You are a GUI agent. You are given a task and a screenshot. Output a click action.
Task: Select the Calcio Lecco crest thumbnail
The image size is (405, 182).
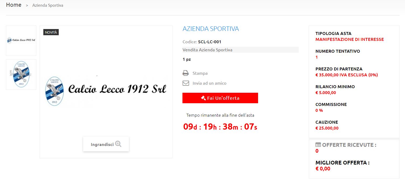coord(21,74)
